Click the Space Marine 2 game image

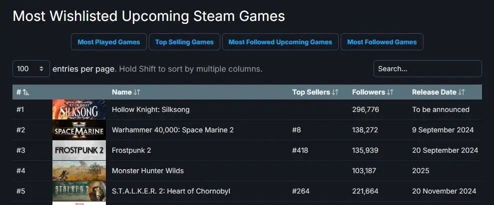click(x=79, y=130)
